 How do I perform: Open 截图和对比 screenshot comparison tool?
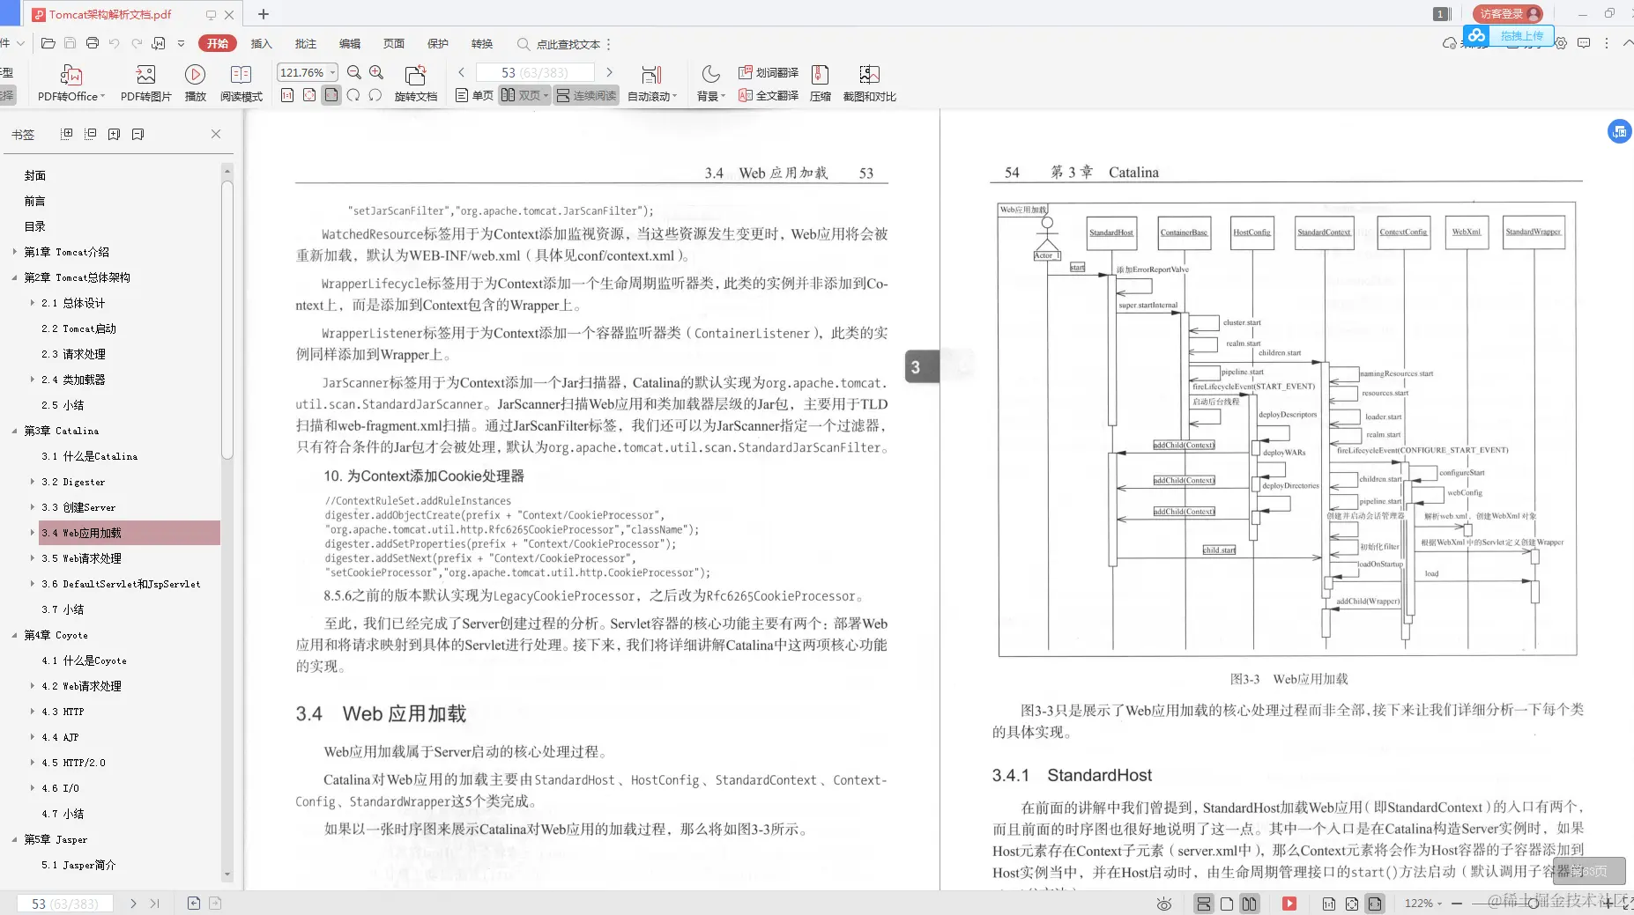coord(869,84)
